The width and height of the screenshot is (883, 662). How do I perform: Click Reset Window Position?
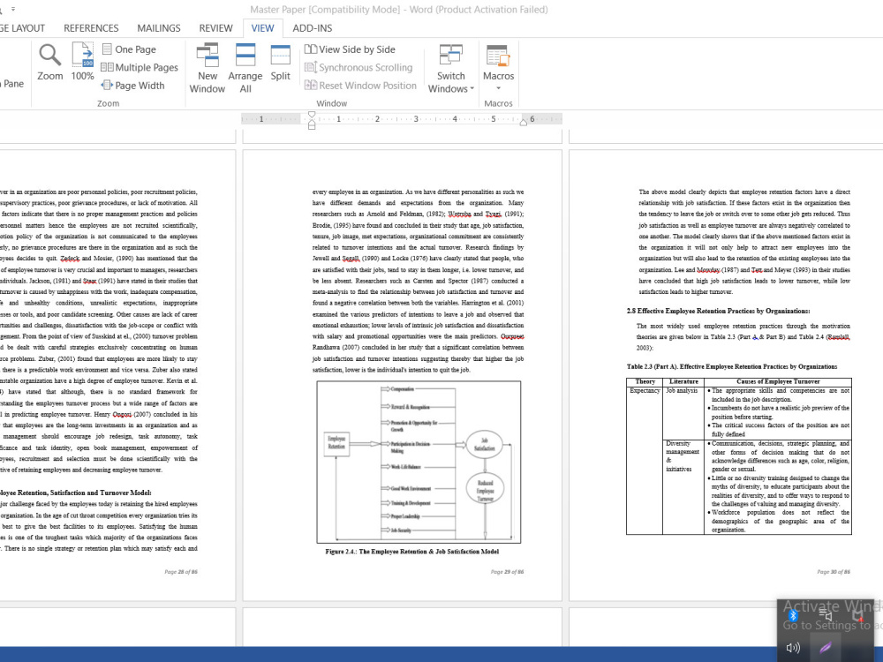360,86
